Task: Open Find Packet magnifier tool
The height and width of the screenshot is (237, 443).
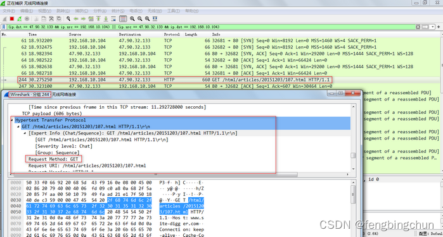Action: click(x=68, y=19)
